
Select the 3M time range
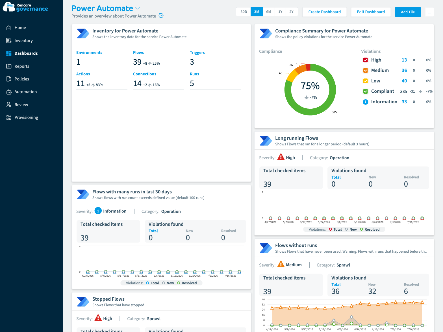pos(257,12)
